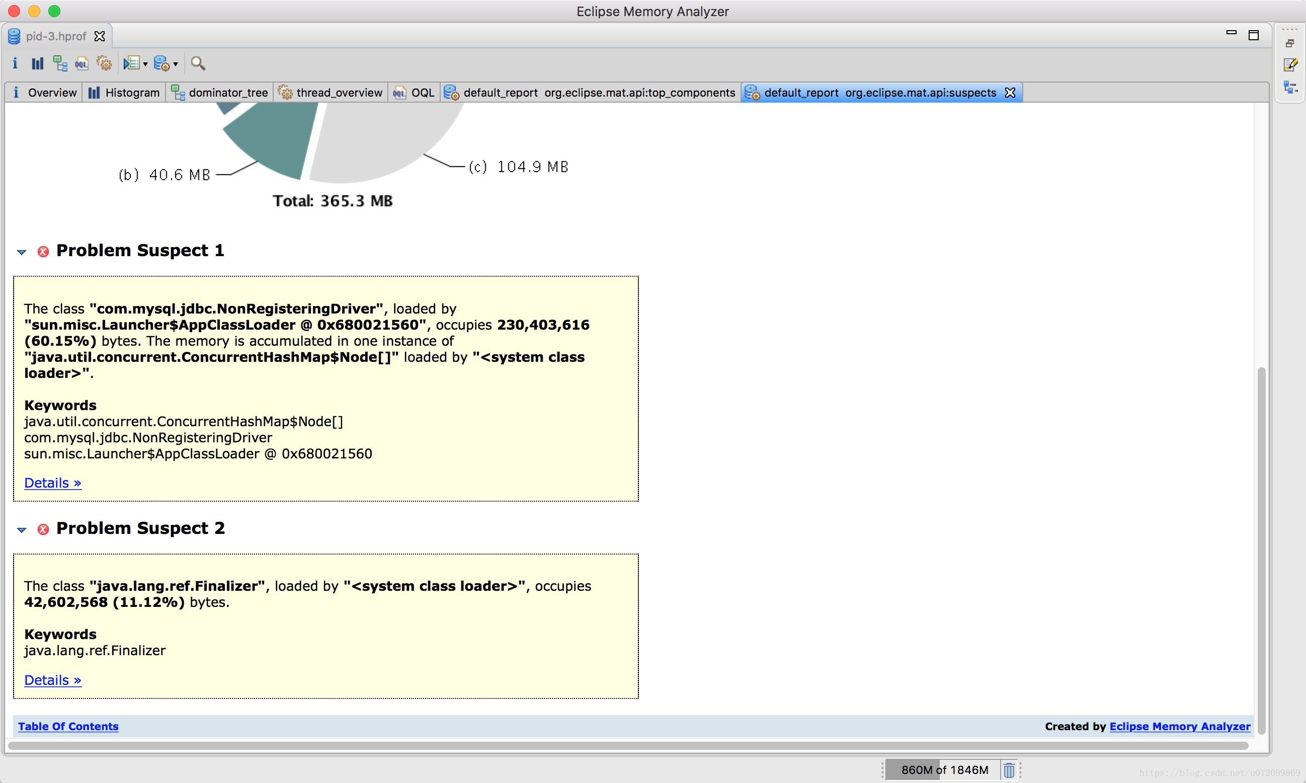The width and height of the screenshot is (1306, 783).
Task: Collapse the Problem Suspect 2 section
Action: pos(22,530)
